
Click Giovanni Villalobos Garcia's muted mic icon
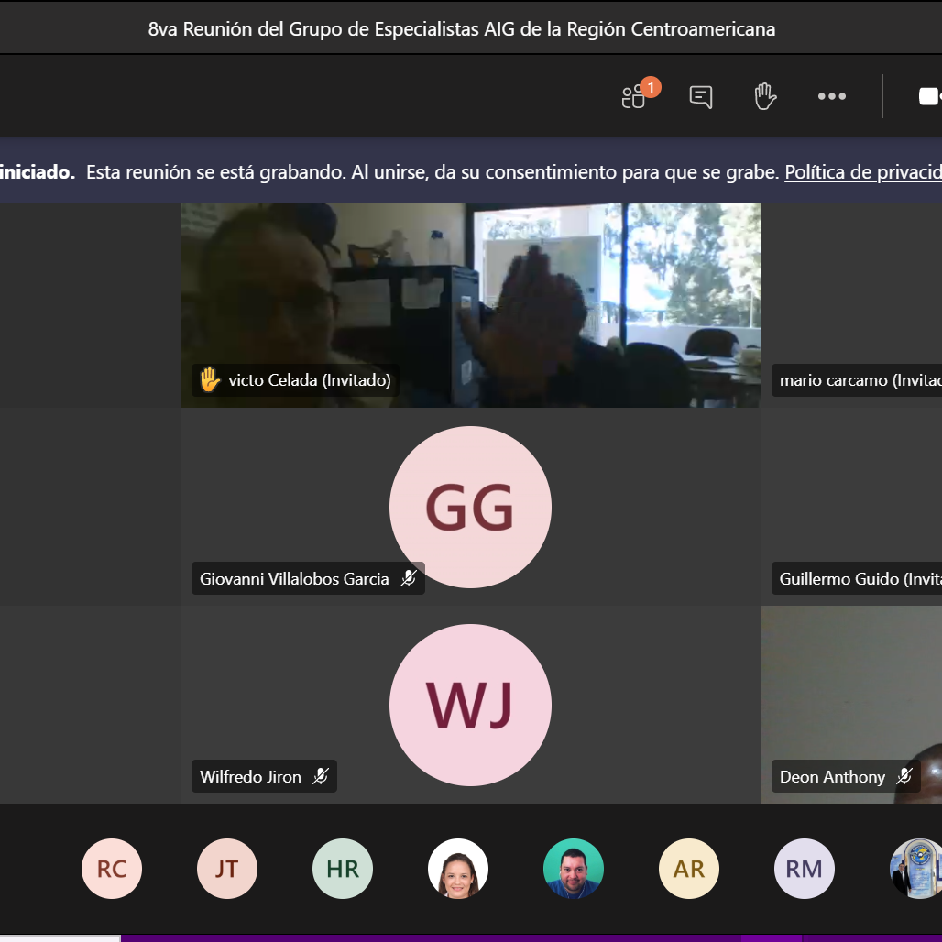point(409,578)
